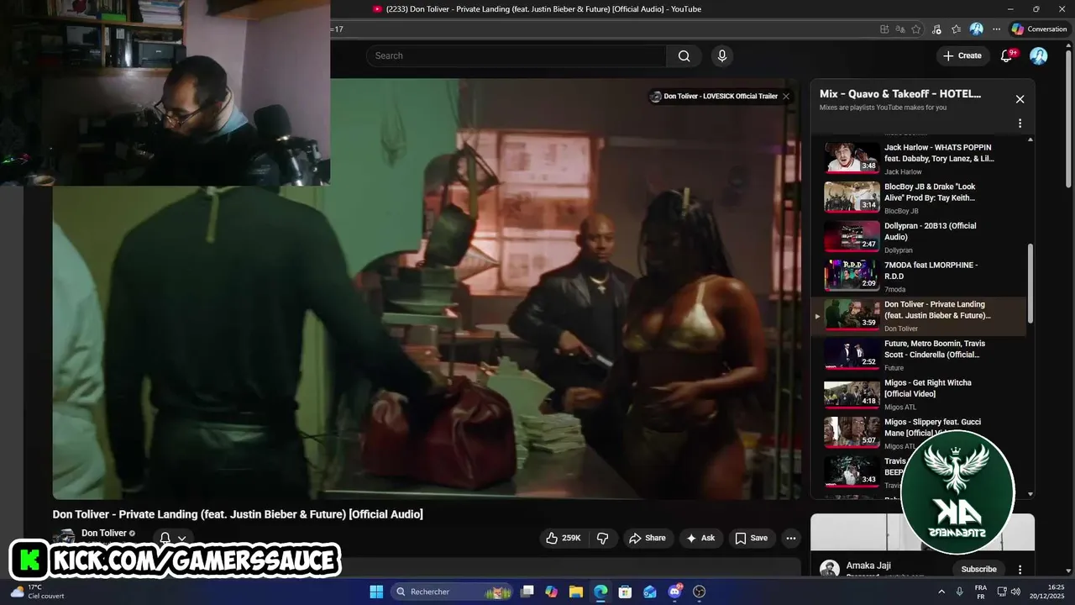Add page to Edge favorites star

point(916,29)
